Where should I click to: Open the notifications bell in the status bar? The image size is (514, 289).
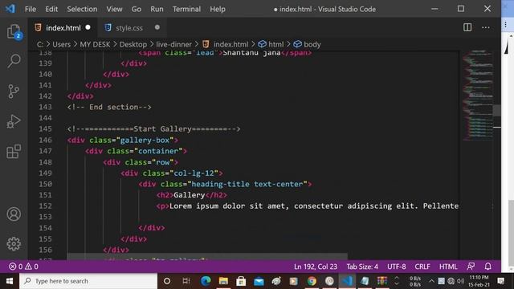pos(487,267)
